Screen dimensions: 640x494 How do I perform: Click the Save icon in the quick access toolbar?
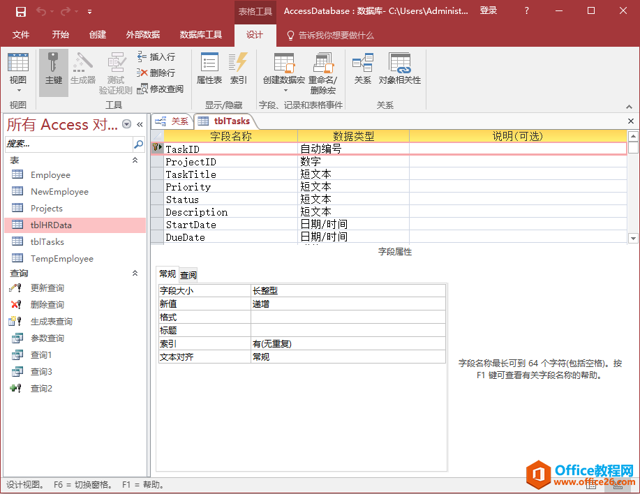point(21,11)
